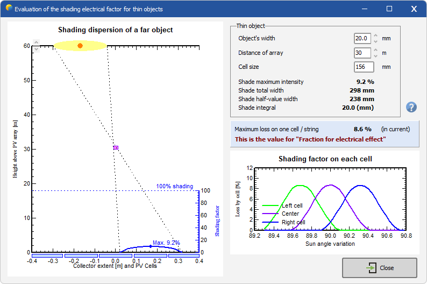Click the Shade maximum intensity value 9.2 %

(365, 82)
